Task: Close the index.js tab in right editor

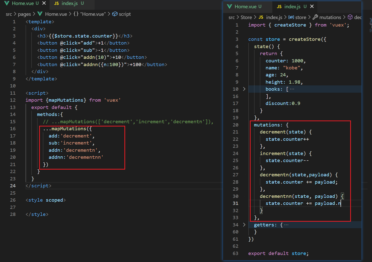Action: pyautogui.click(x=312, y=6)
